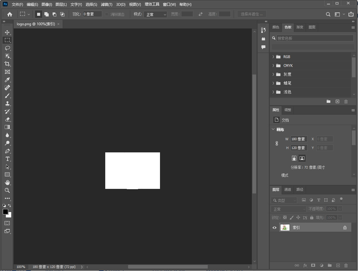358x271 pixels.
Task: Select the Dodge tool
Action: click(x=7, y=143)
